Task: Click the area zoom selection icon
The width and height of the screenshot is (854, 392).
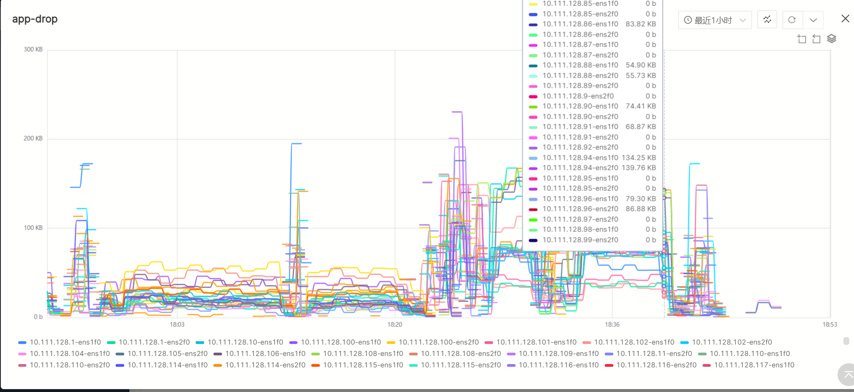Action: point(801,39)
